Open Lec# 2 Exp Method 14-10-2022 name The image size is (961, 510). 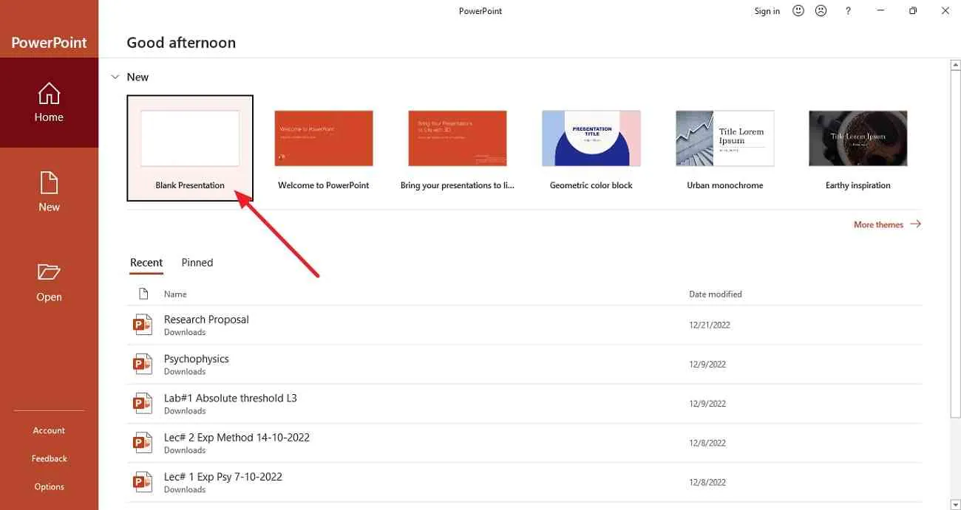tap(237, 437)
